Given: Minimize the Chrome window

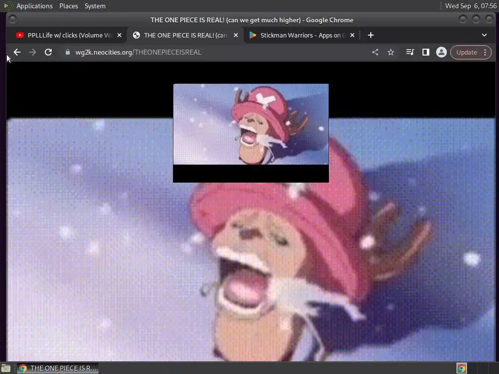Looking at the screenshot, I should [x=463, y=19].
